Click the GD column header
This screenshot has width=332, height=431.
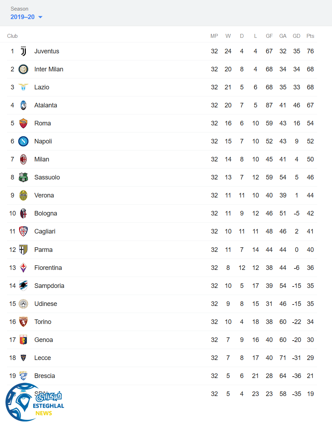pos(297,36)
